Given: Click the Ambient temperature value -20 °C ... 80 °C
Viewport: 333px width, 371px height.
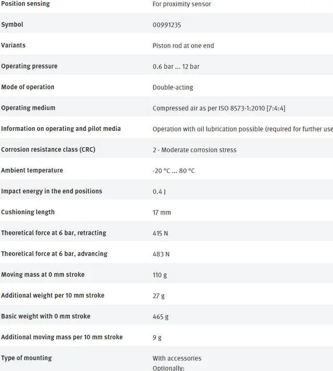Looking at the screenshot, I should pos(174,170).
